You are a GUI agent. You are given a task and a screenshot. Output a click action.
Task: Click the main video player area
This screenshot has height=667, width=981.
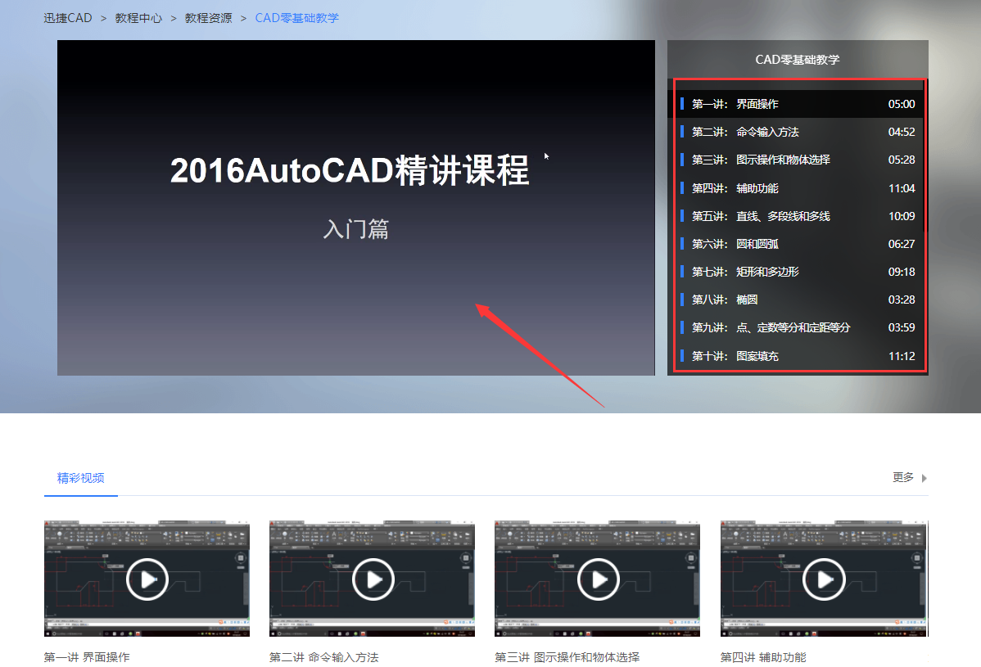point(356,208)
